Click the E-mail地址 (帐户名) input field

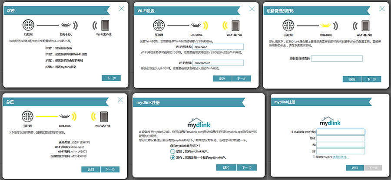pos(341,132)
